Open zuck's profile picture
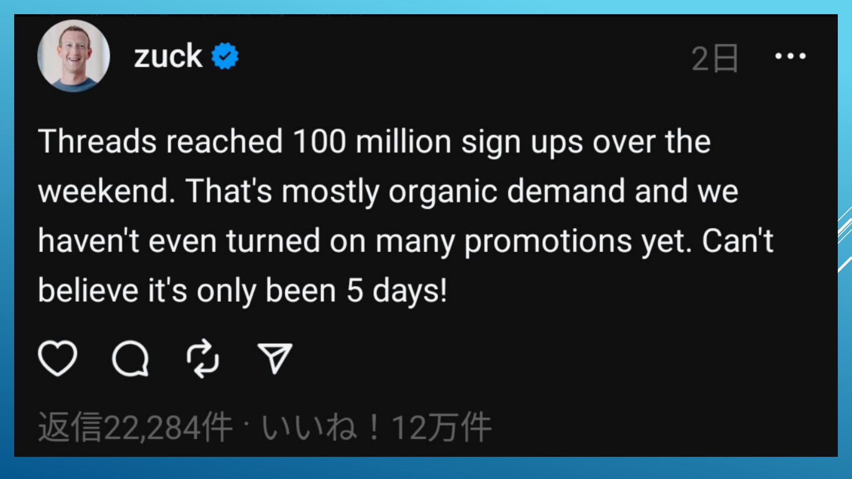852x479 pixels. click(x=74, y=56)
